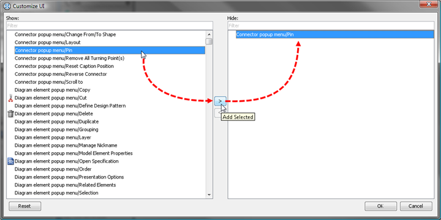441x220 pixels.
Task: Click the trash can icon beside Delete
Action: point(10,114)
